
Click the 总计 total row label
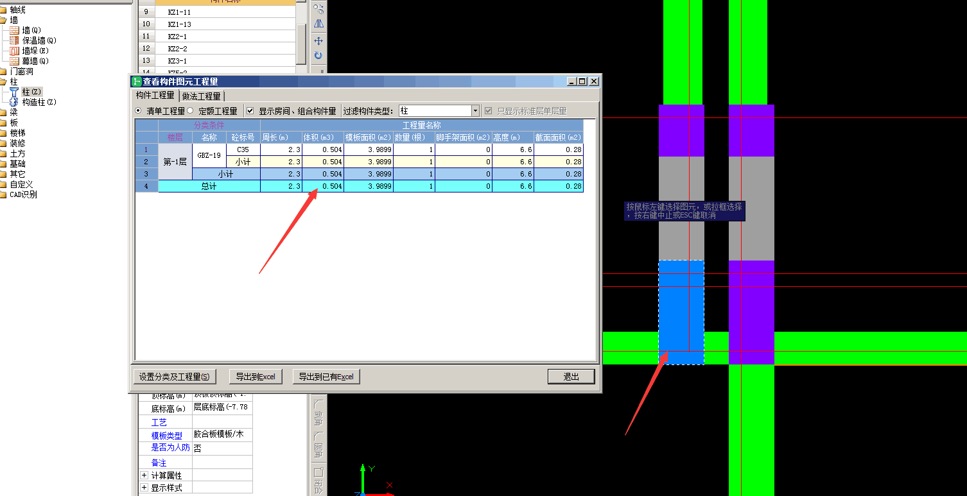coord(209,186)
